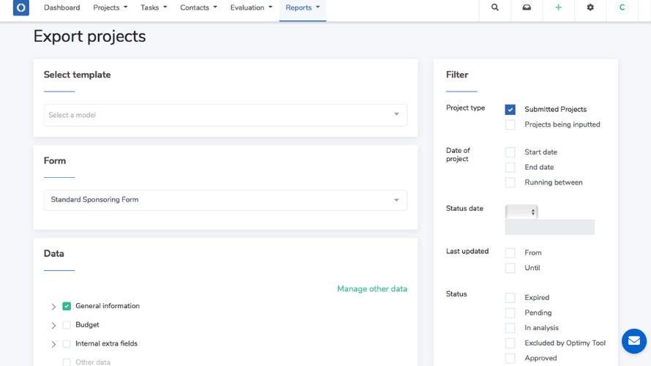Enable Projects being inputted checkbox
Screen dimensions: 651x366
pos(511,125)
